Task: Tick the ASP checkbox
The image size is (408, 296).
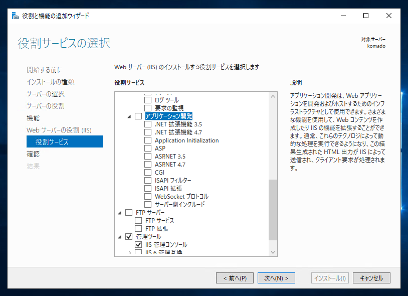Action: (x=148, y=149)
